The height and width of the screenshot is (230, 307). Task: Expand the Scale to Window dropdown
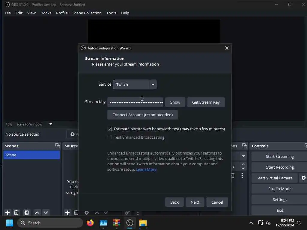[51, 124]
